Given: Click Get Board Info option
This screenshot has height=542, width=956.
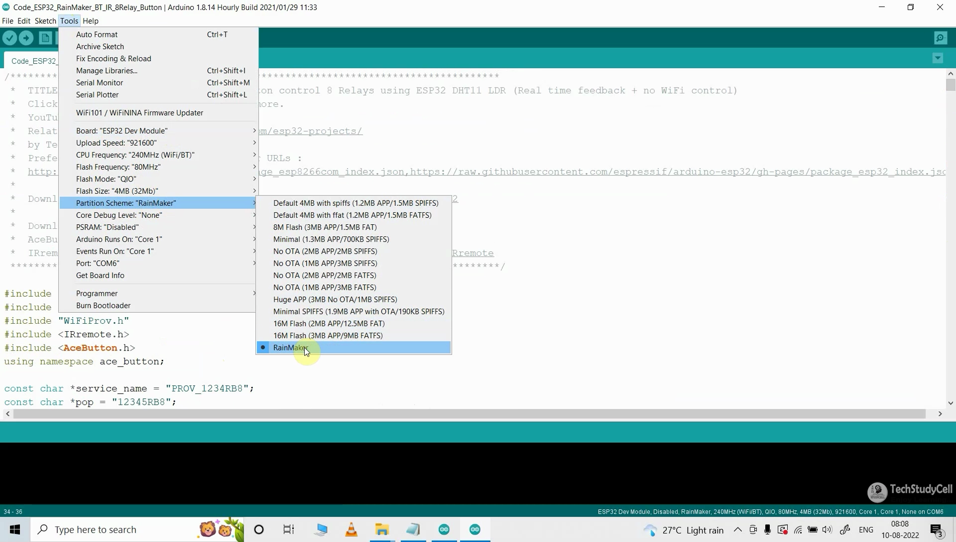Looking at the screenshot, I should click(100, 275).
